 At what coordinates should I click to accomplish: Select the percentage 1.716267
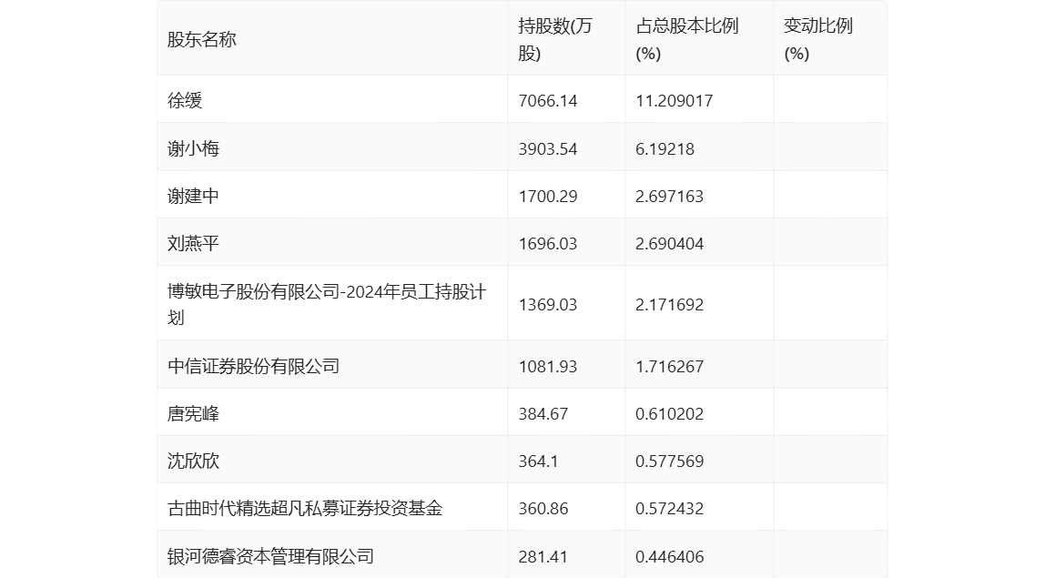[x=670, y=366]
